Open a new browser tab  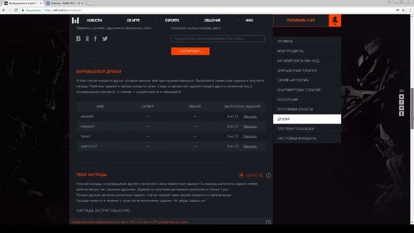pos(90,3)
